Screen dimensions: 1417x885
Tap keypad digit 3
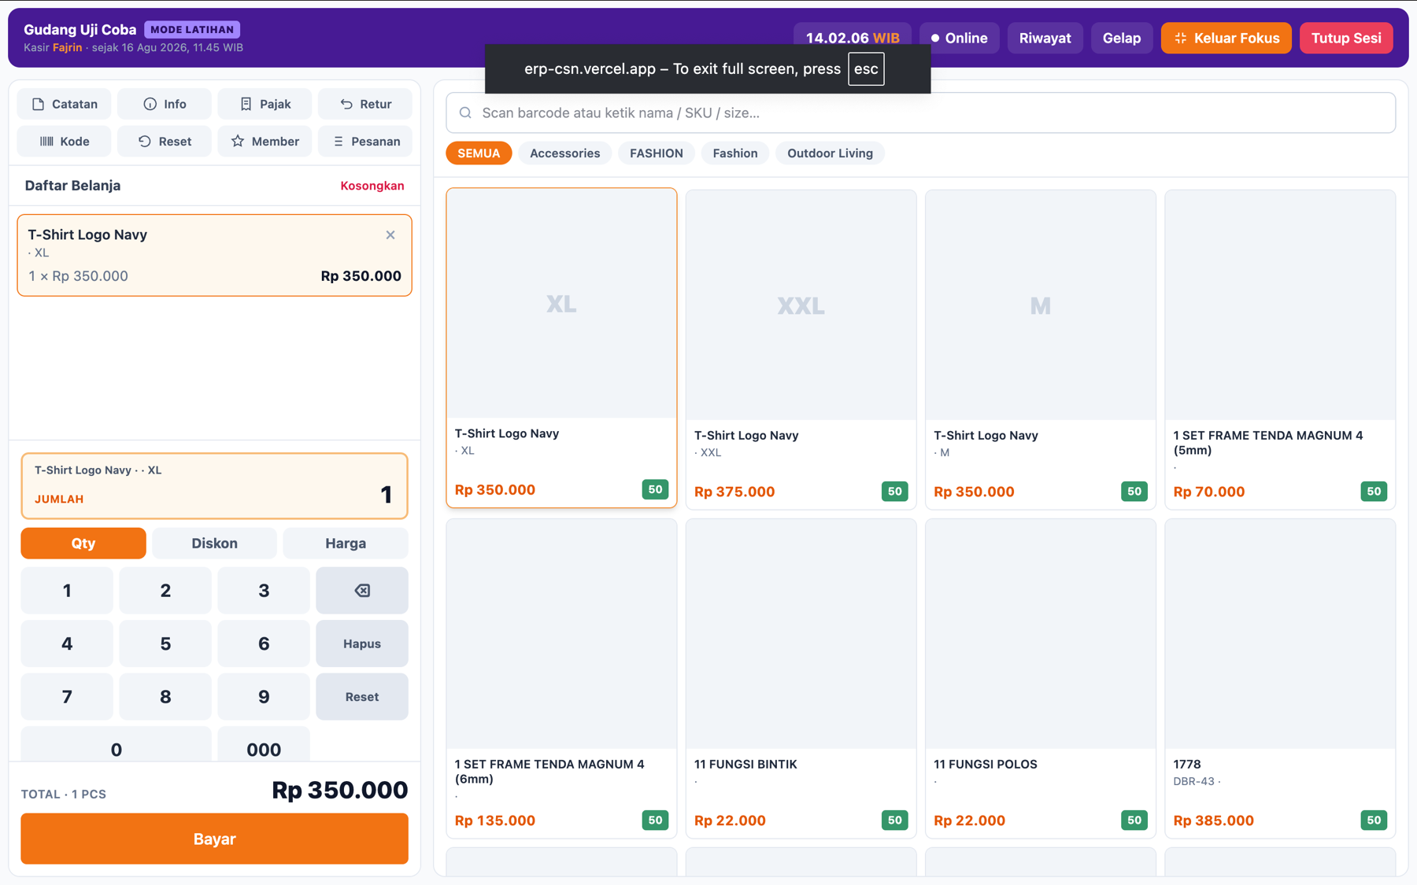264,591
